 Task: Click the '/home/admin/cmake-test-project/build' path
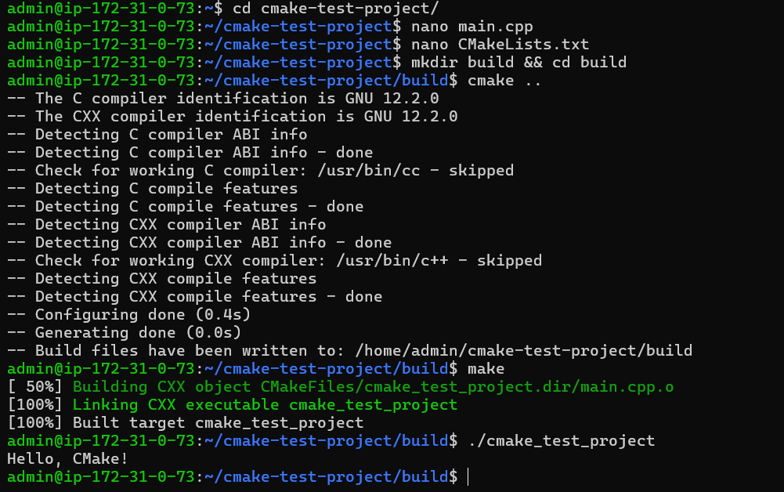523,351
